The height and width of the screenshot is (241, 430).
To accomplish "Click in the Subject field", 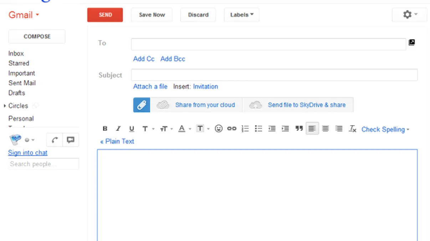I will pos(274,75).
